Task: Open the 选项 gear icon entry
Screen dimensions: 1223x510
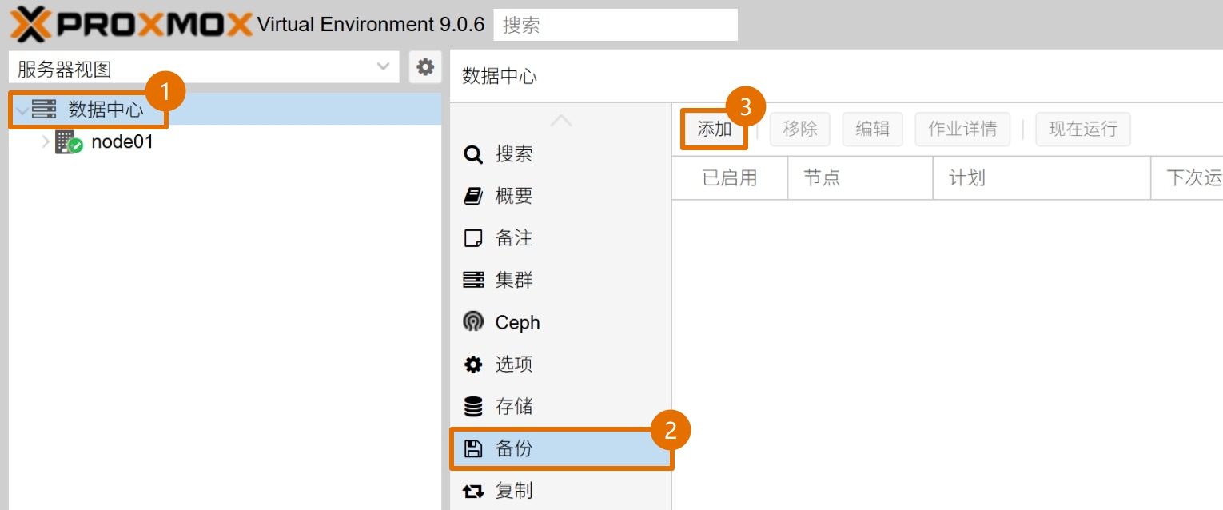Action: coord(473,365)
